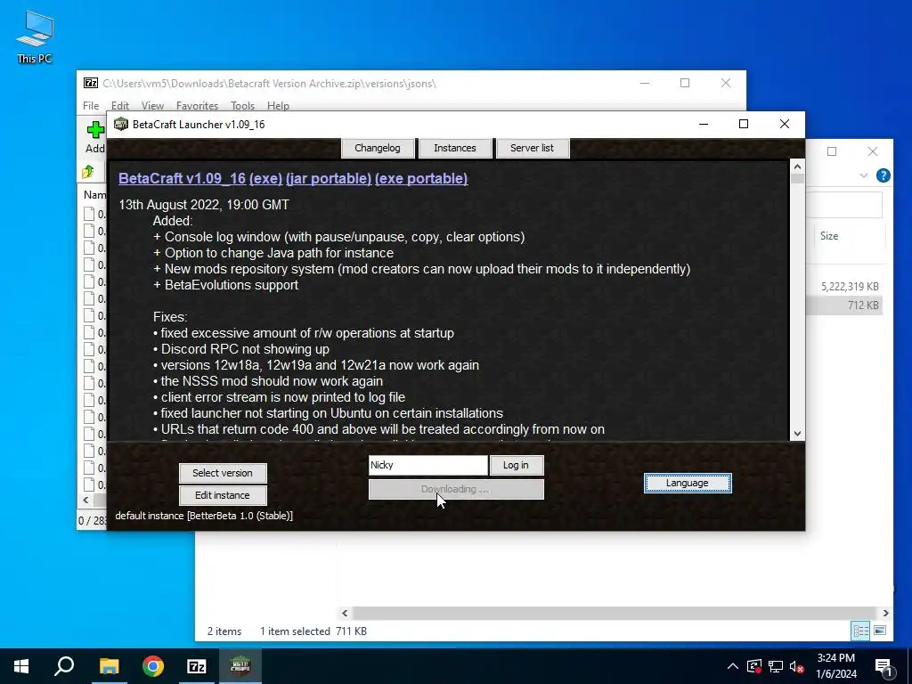Click the Log in button
The height and width of the screenshot is (684, 912).
[x=517, y=465]
